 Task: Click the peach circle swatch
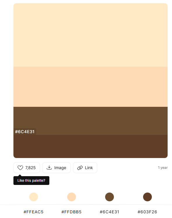72,197
